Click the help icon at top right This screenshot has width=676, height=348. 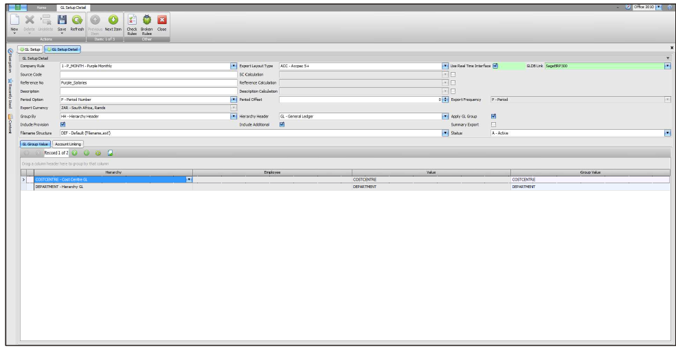[x=669, y=8]
